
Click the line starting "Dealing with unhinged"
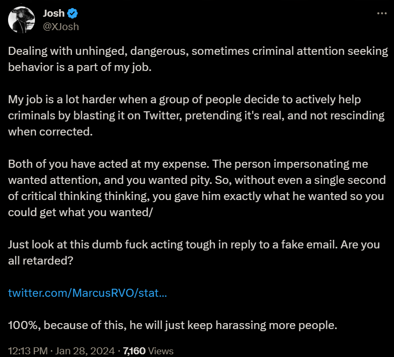[197, 51]
